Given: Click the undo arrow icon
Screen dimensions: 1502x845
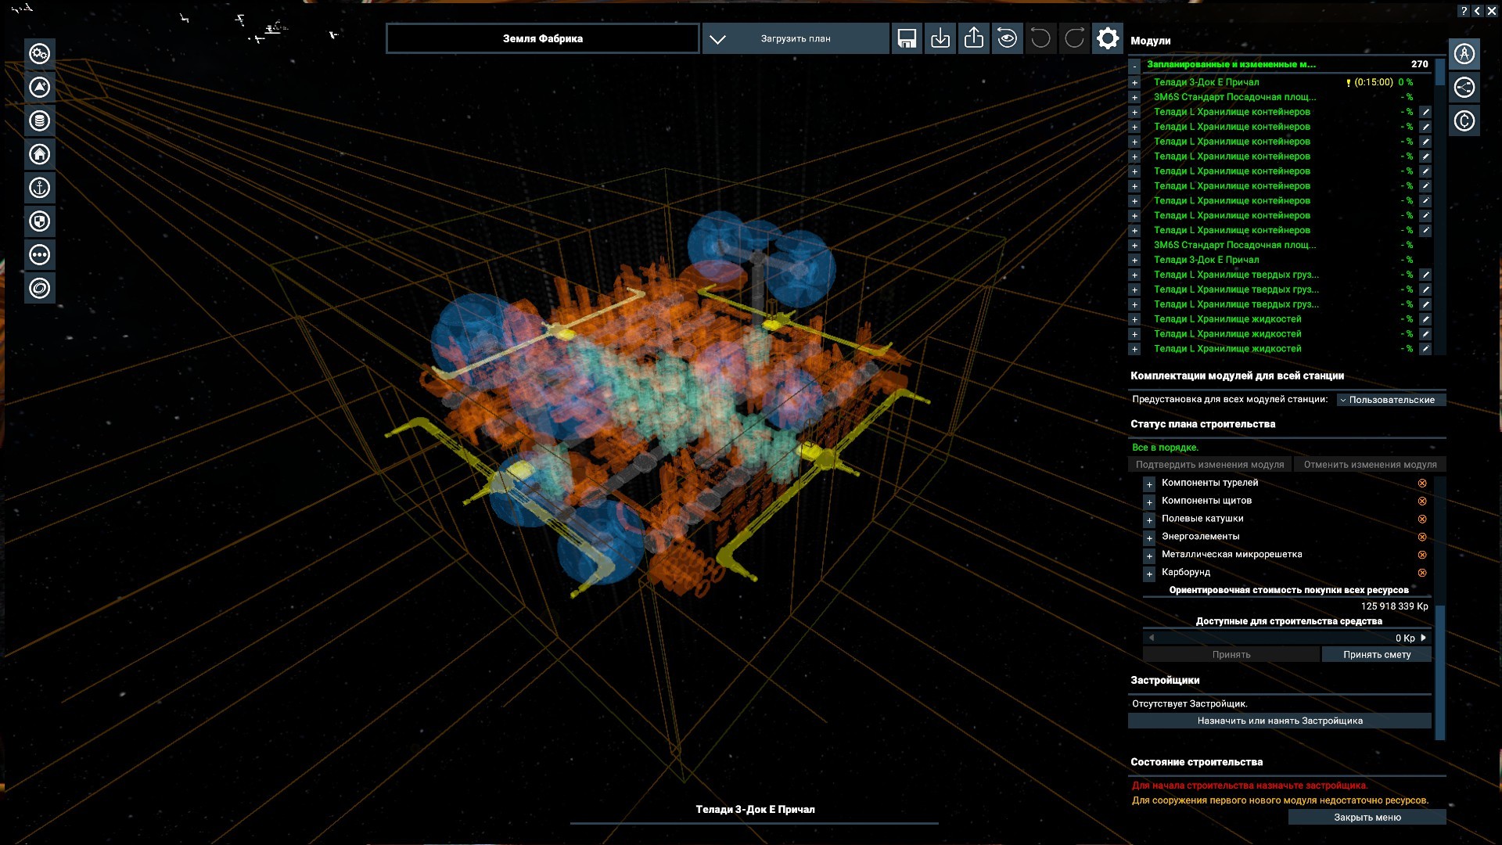Looking at the screenshot, I should pos(1040,38).
